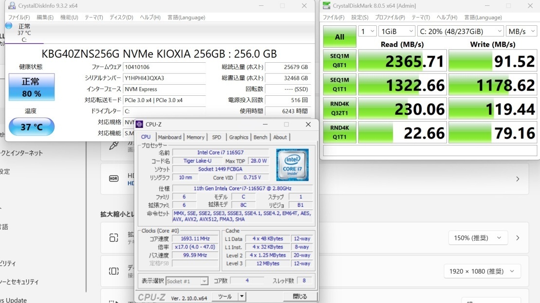Image resolution: width=540 pixels, height=303 pixels.
Task: Start all benchmarks with the All button
Action: 339,37
